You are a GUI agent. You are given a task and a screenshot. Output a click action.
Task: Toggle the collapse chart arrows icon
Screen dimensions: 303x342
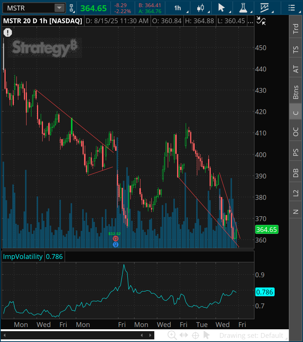pyautogui.click(x=262, y=21)
